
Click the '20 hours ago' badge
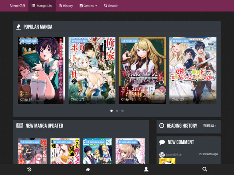click(79, 41)
